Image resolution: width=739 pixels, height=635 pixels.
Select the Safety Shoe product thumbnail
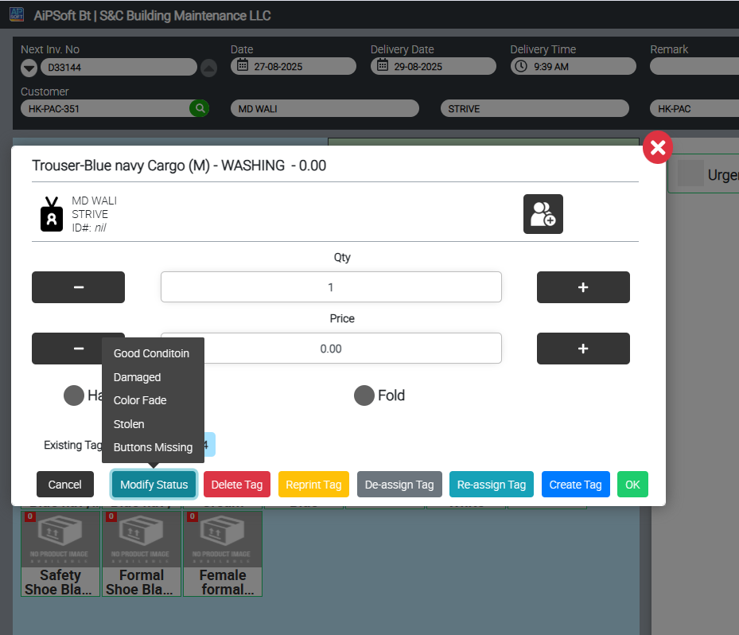coord(60,553)
